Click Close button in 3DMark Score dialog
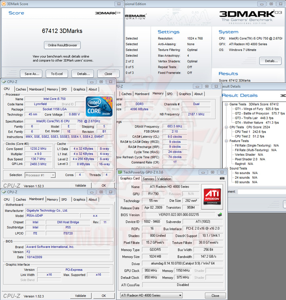286x300 pixels. (x=108, y=74)
